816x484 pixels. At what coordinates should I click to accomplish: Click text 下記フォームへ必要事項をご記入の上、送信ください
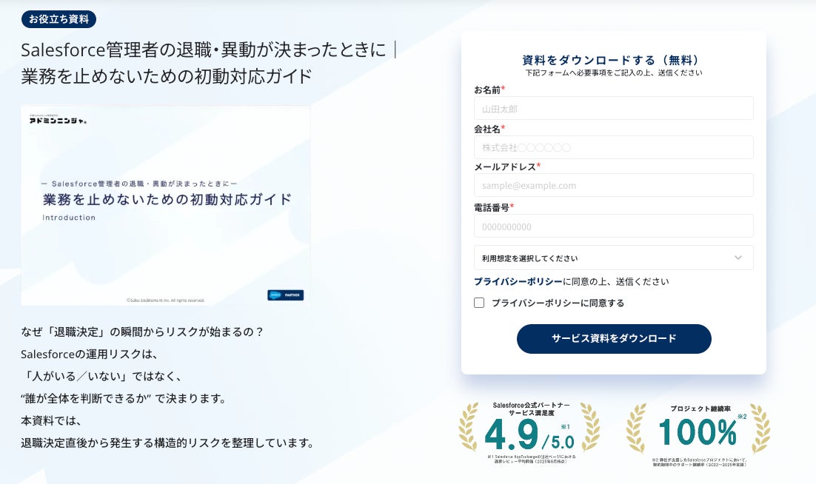point(614,73)
